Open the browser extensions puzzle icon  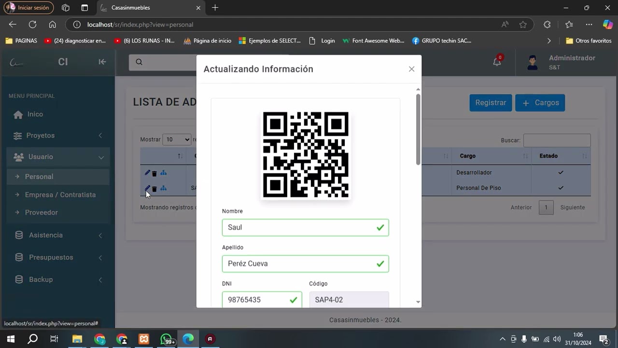(547, 25)
